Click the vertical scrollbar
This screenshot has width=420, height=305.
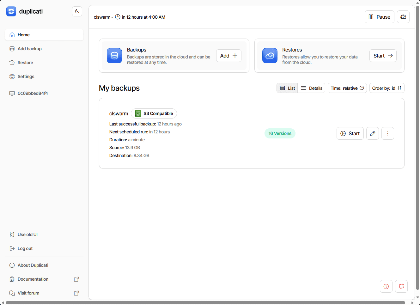(x=417, y=148)
